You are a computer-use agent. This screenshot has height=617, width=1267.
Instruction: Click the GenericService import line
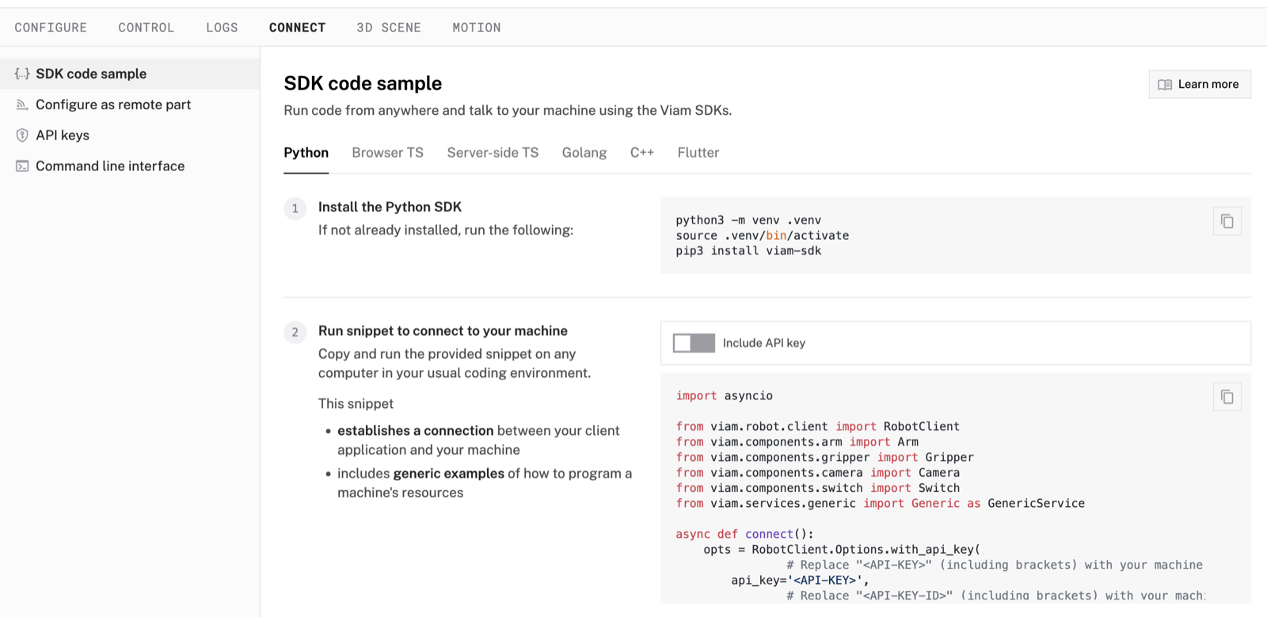click(x=880, y=504)
